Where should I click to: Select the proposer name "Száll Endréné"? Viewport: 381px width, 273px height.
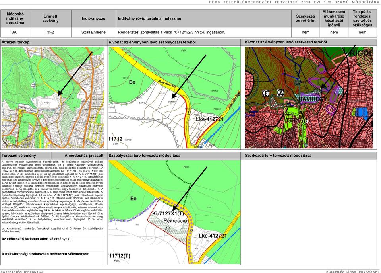[93, 32]
